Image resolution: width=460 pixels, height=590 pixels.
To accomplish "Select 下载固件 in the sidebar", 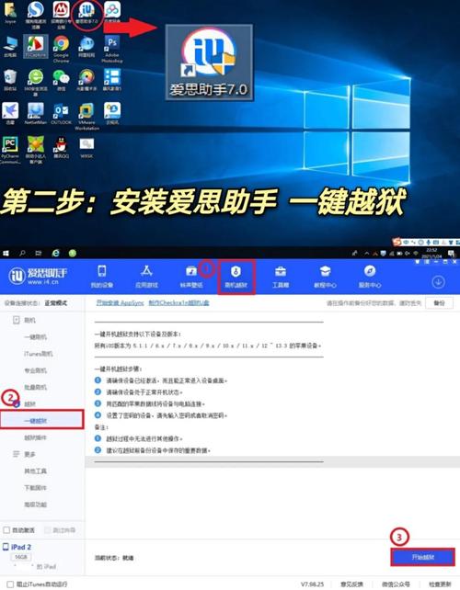I will tap(35, 488).
